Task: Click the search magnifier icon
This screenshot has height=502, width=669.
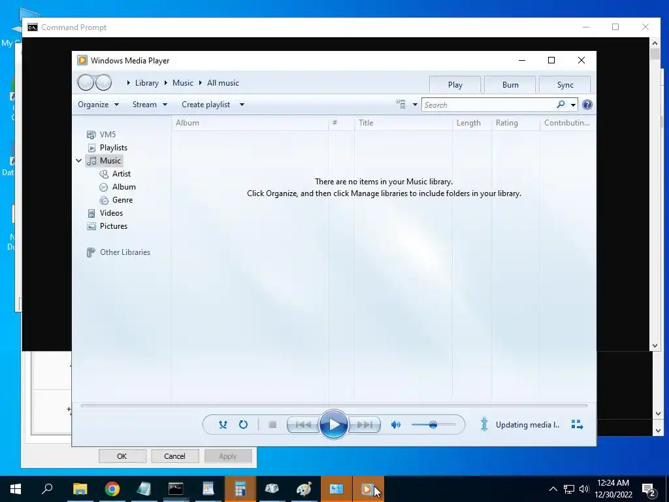Action: pos(561,104)
